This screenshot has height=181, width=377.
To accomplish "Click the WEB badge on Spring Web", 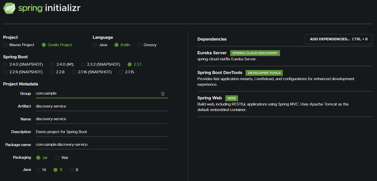I will pyautogui.click(x=231, y=98).
